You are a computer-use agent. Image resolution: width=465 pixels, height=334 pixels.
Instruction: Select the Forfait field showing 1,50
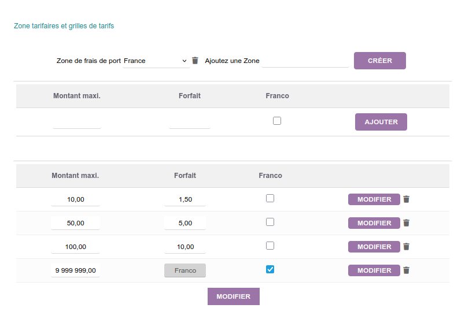185,199
